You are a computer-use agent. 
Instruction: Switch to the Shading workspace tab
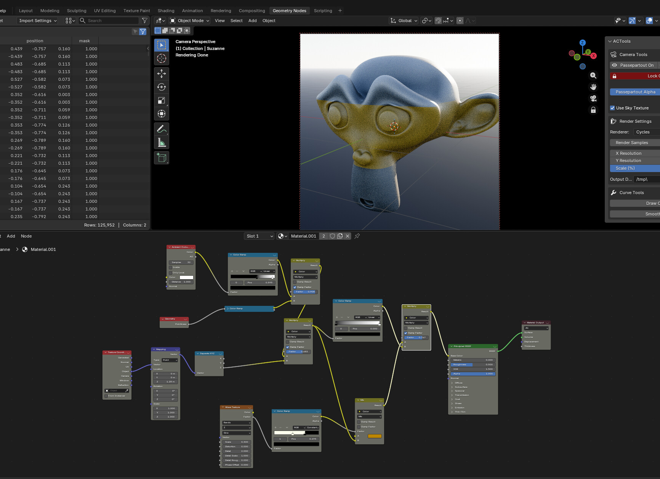pos(166,11)
